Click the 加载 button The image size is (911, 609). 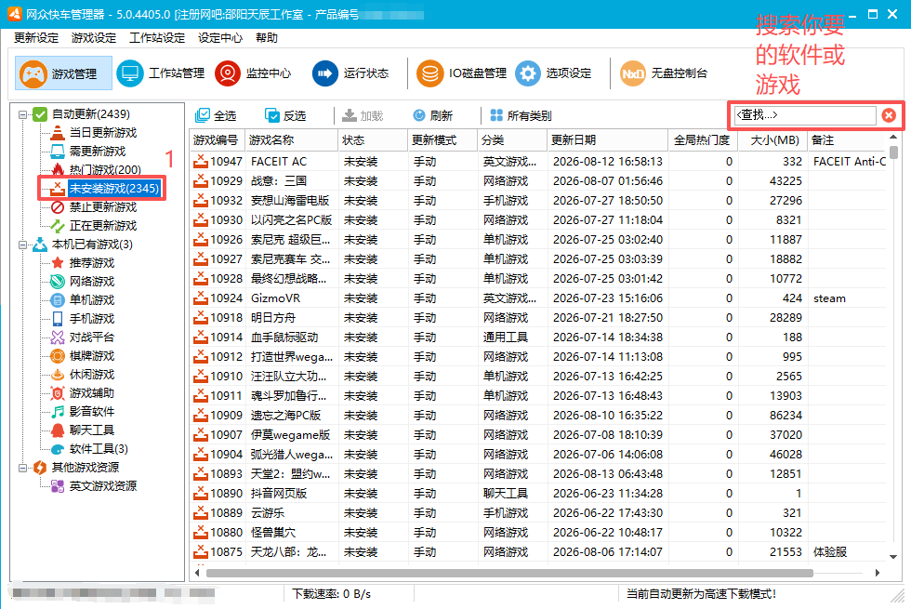click(x=363, y=115)
